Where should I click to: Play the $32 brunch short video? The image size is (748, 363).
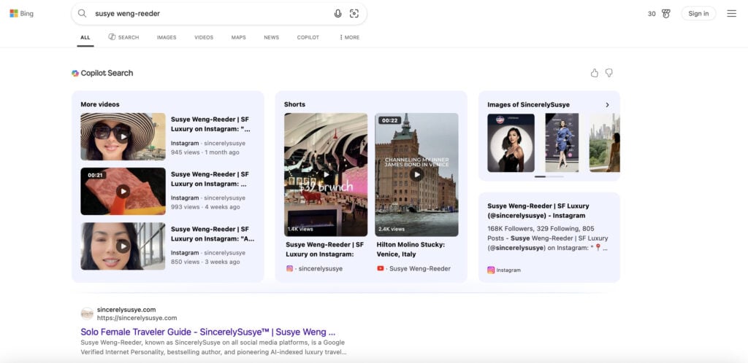point(326,174)
